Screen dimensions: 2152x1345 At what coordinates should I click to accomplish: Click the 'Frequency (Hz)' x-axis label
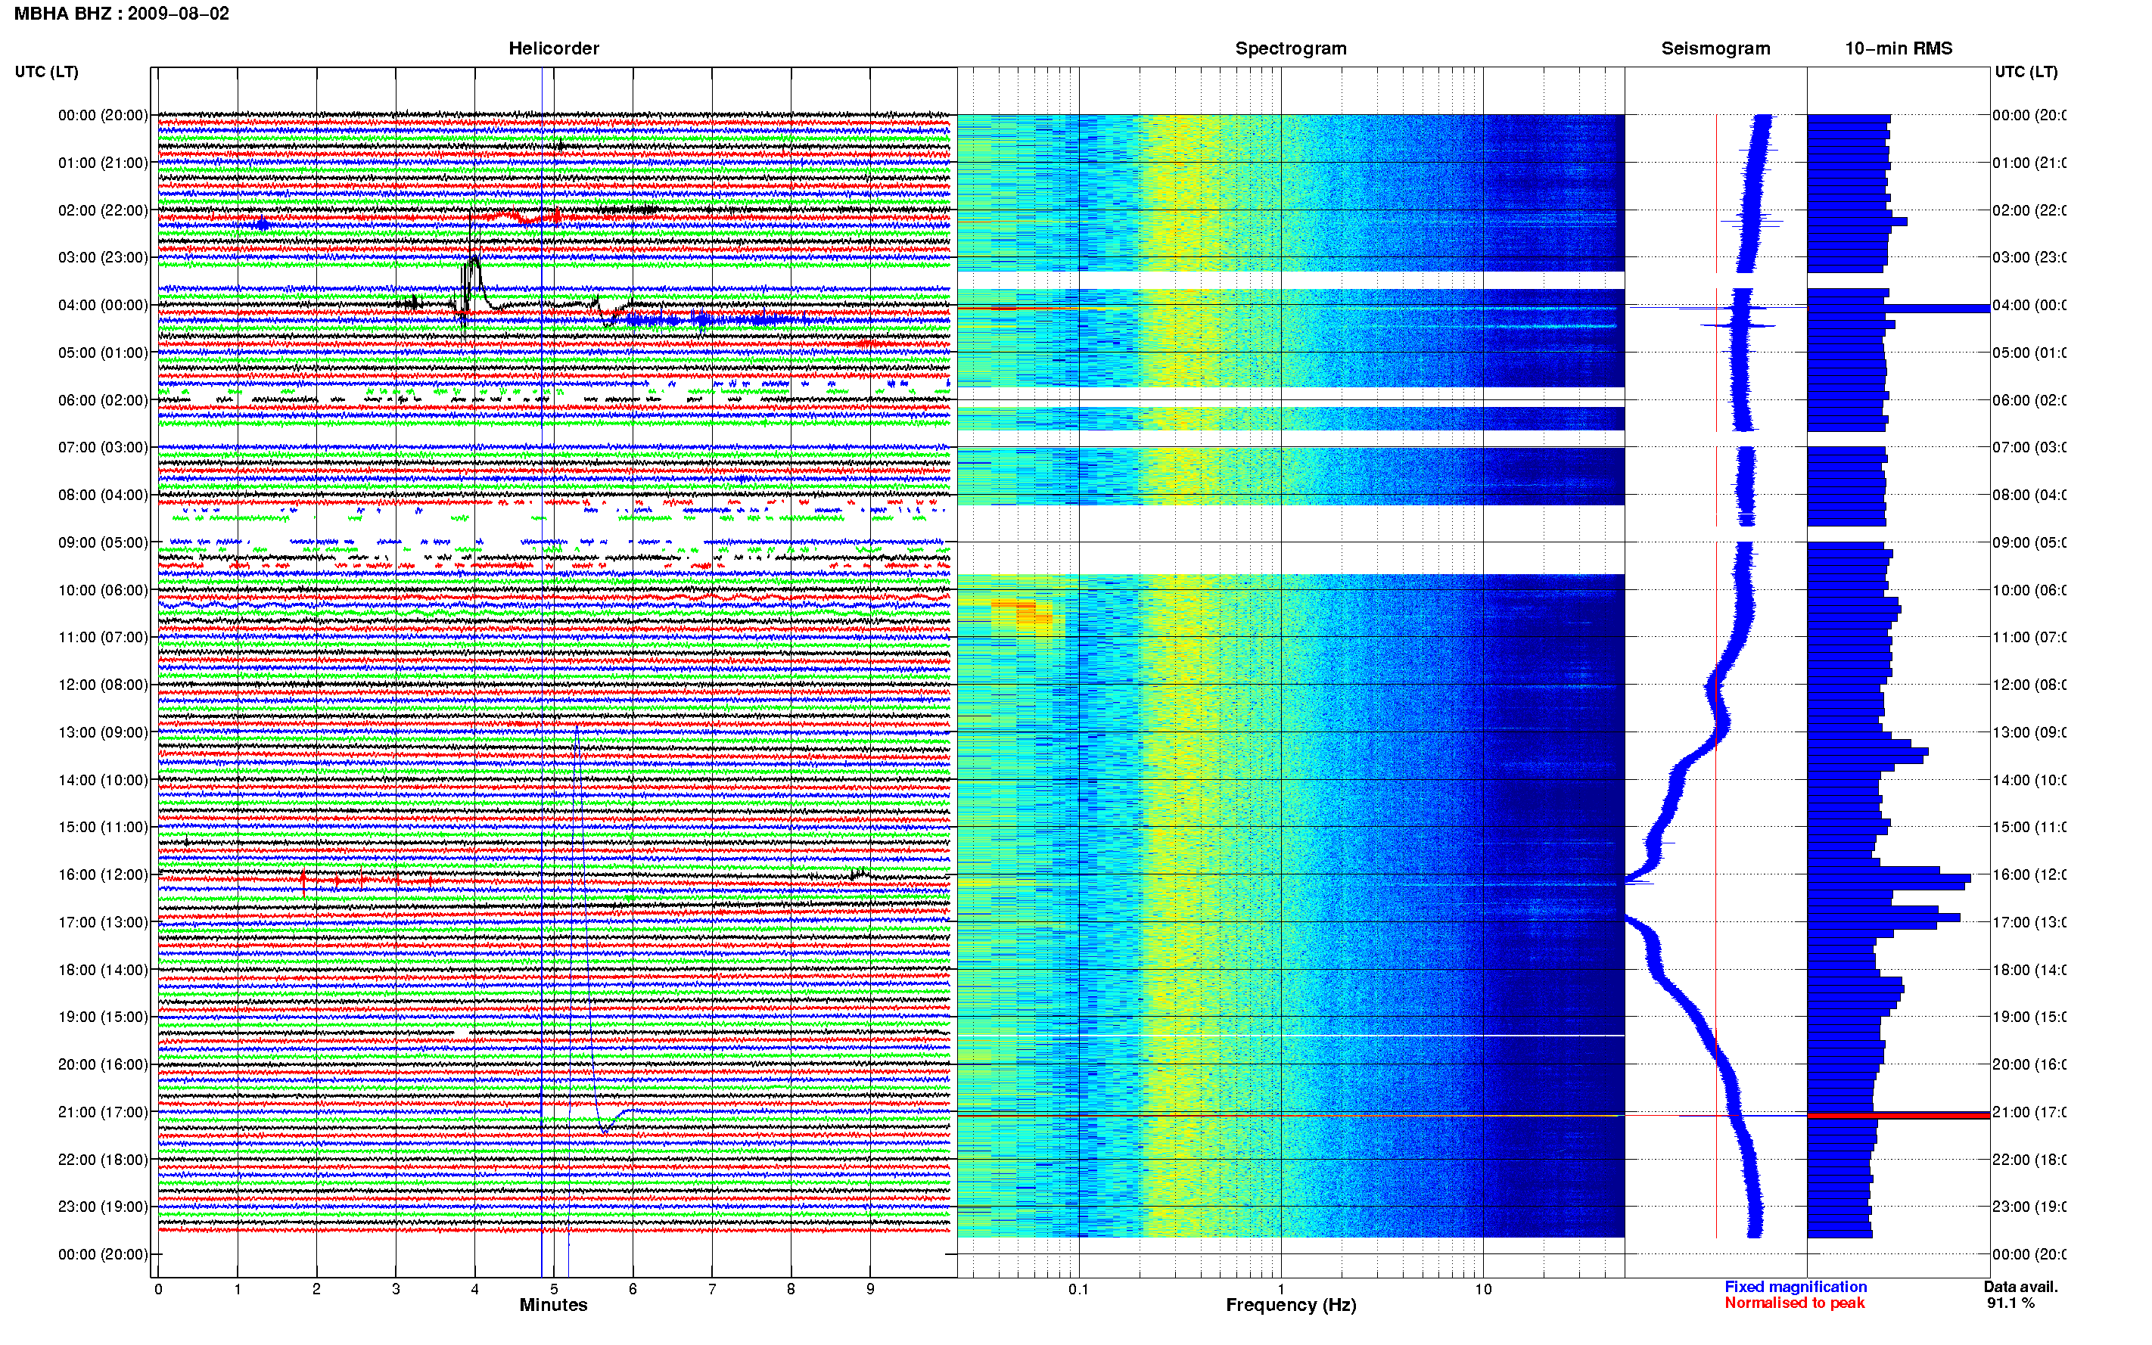pos(1291,1305)
